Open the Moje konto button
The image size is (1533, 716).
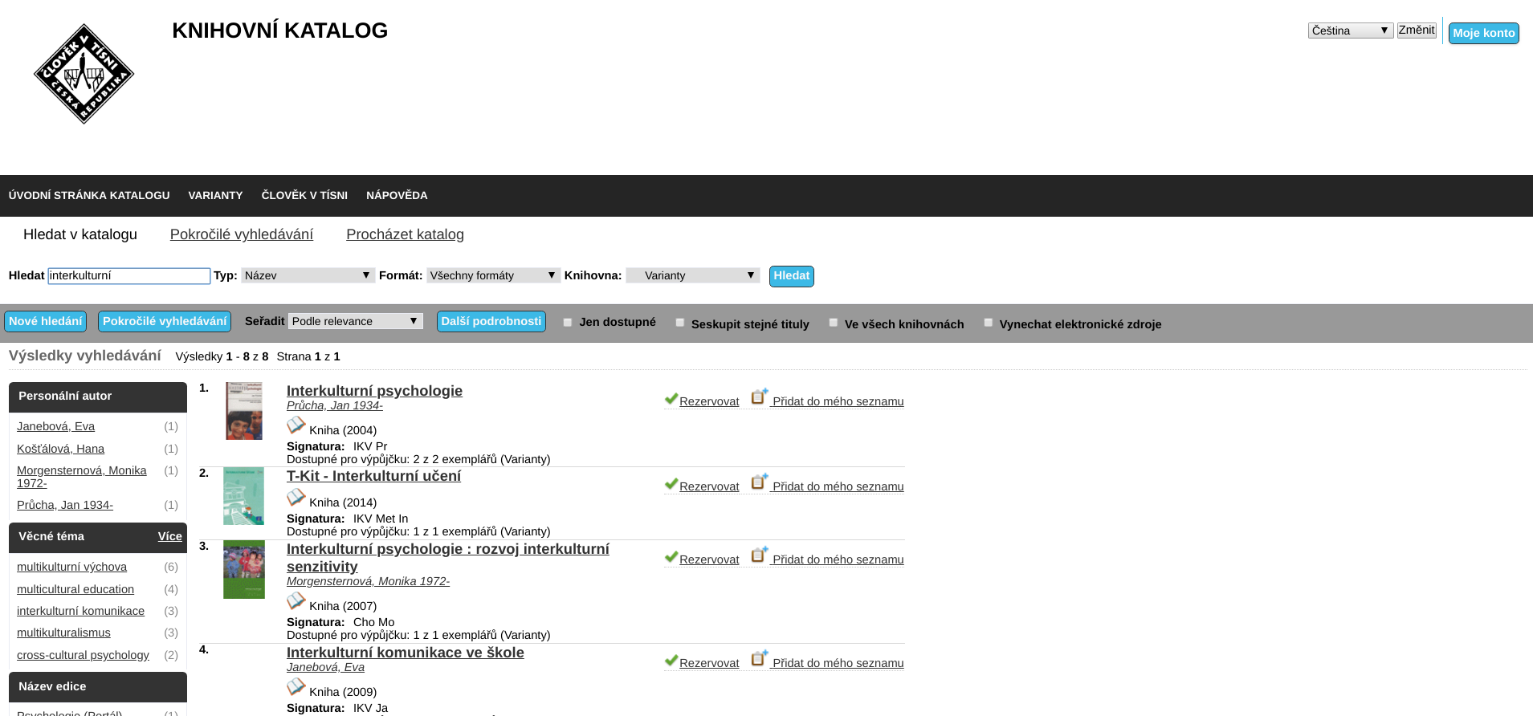1483,33
